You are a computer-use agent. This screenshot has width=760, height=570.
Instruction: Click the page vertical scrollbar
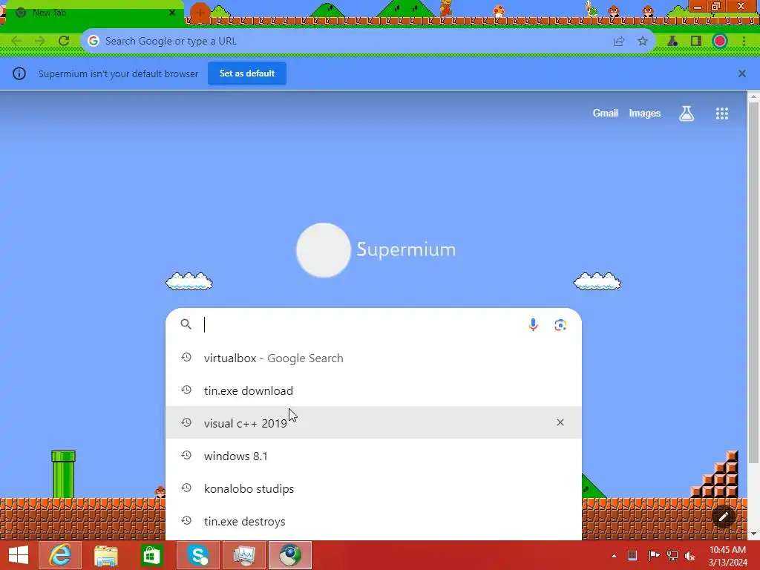tap(754, 281)
